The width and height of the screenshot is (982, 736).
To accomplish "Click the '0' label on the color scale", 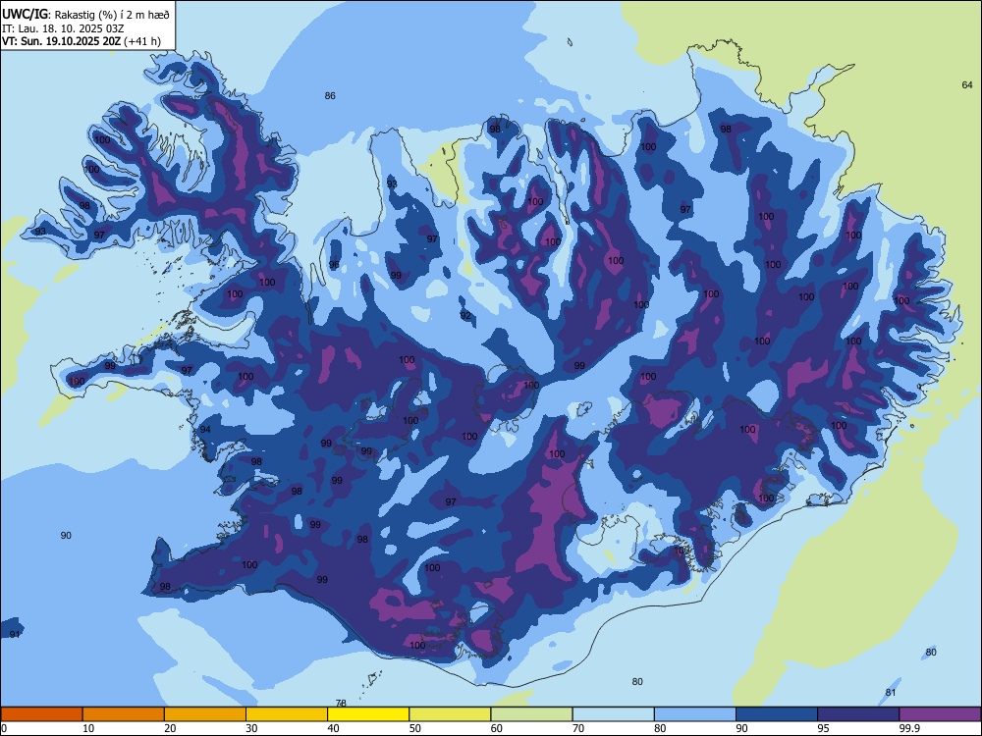I will point(4,728).
